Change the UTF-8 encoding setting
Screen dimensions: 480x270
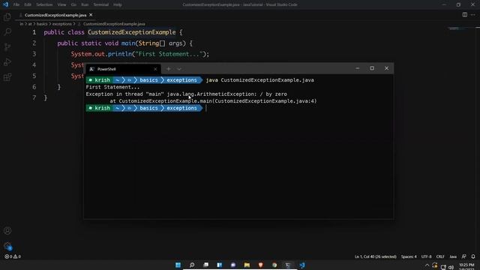426,256
